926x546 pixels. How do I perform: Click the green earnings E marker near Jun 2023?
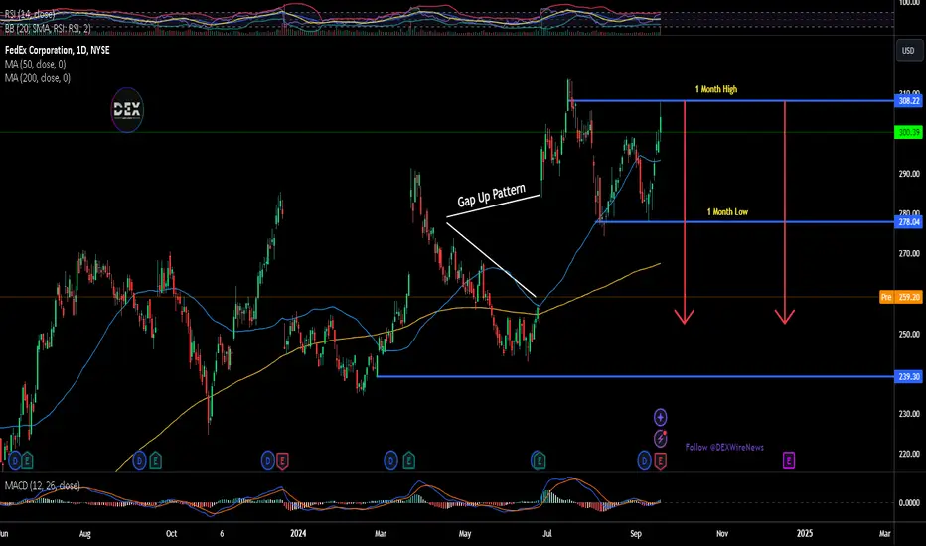coord(27,460)
